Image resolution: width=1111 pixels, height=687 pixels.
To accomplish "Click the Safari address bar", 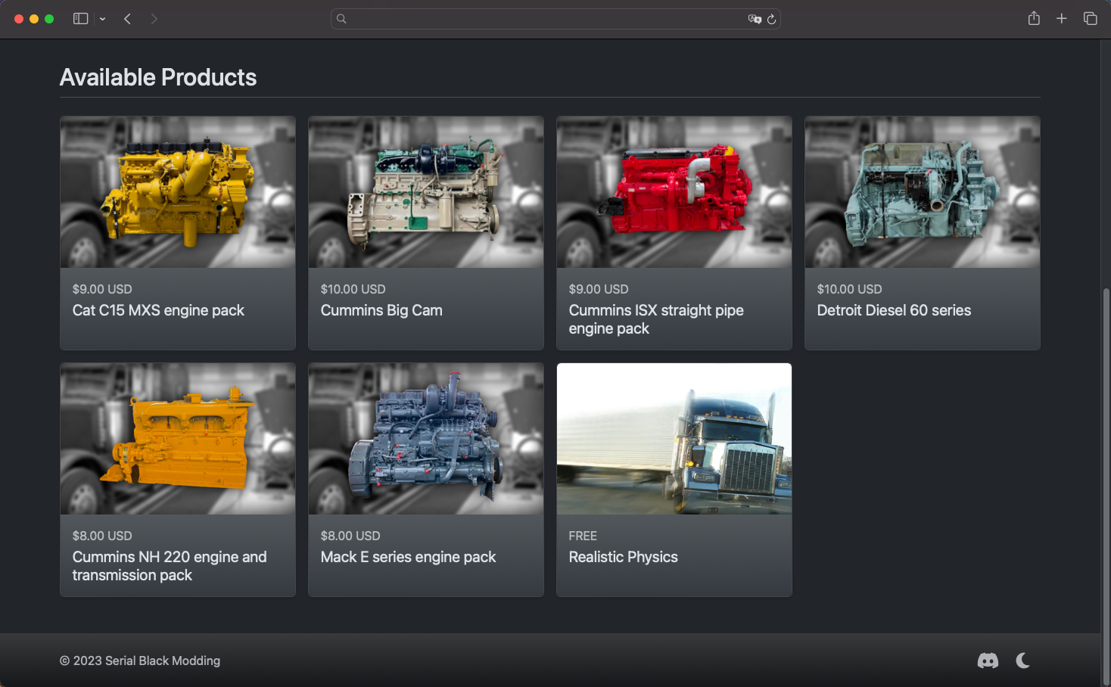I will (555, 19).
